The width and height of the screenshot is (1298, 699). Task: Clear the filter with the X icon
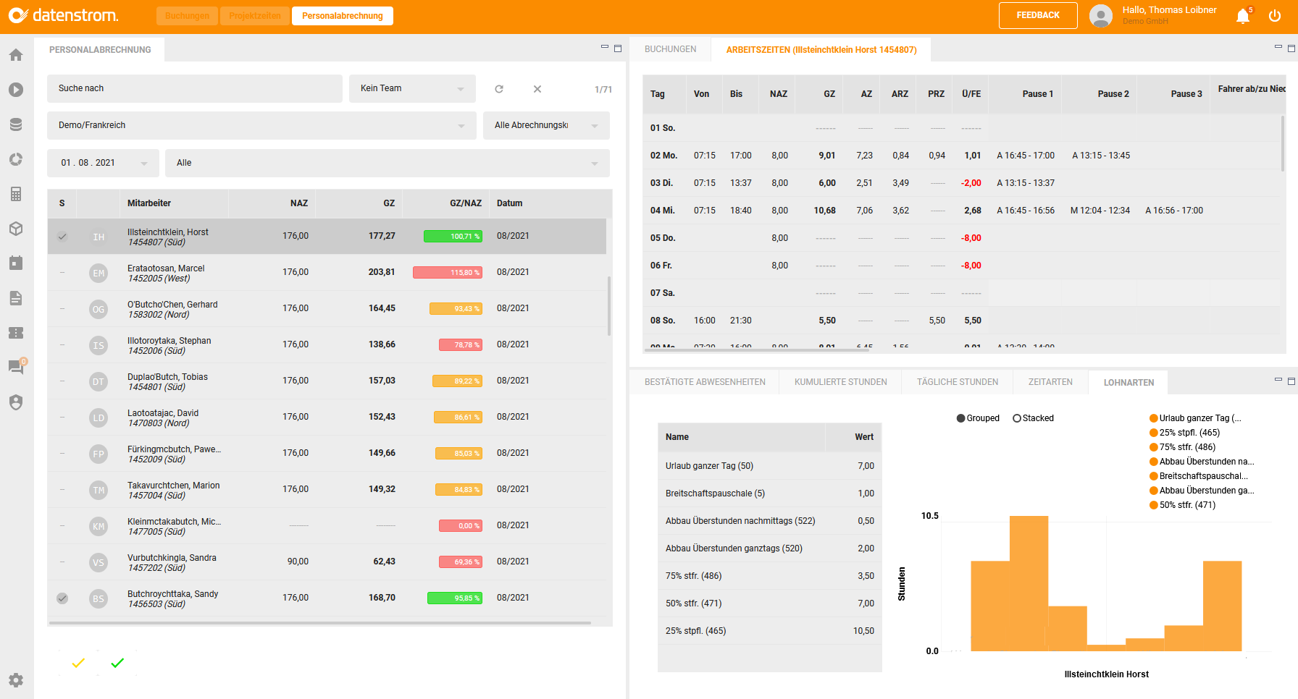[537, 88]
